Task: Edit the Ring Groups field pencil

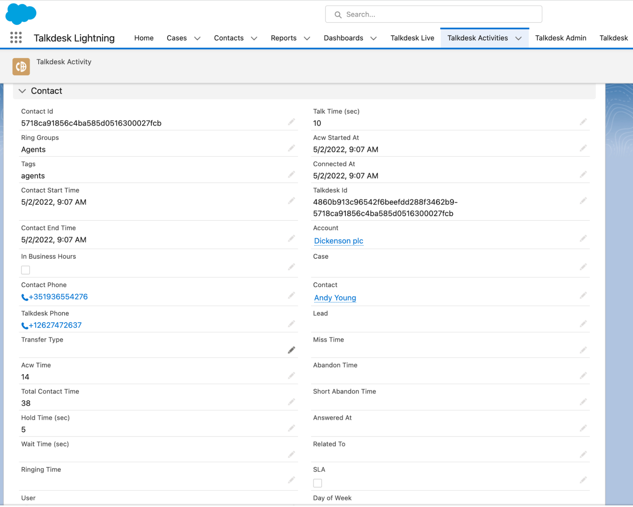Action: click(292, 148)
